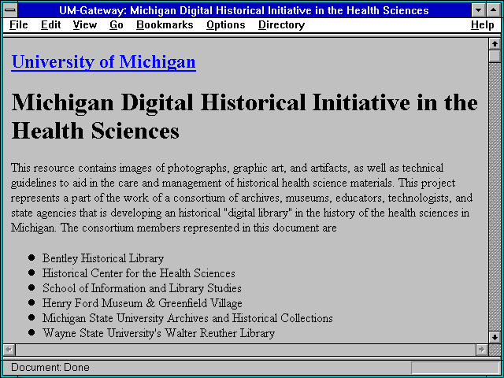Click 'Historical Center for the Health Sciences'
Viewport: 504px width, 378px height.
point(139,273)
